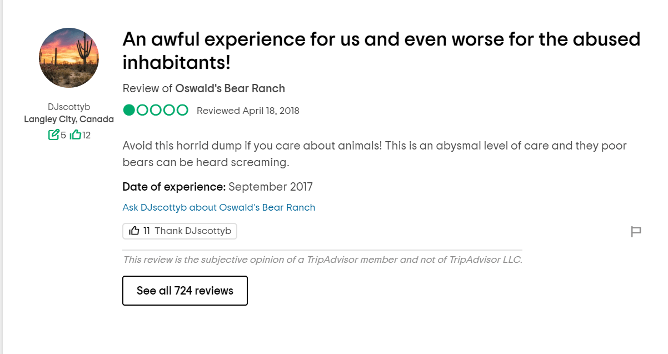Click the Reviewed April 18, 2018 date
The width and height of the screenshot is (668, 354).
pos(248,111)
